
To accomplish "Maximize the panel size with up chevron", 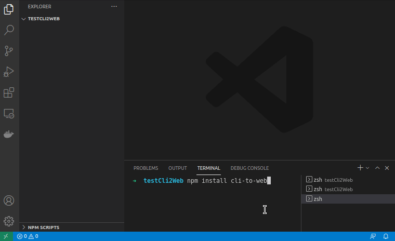I will [377, 168].
